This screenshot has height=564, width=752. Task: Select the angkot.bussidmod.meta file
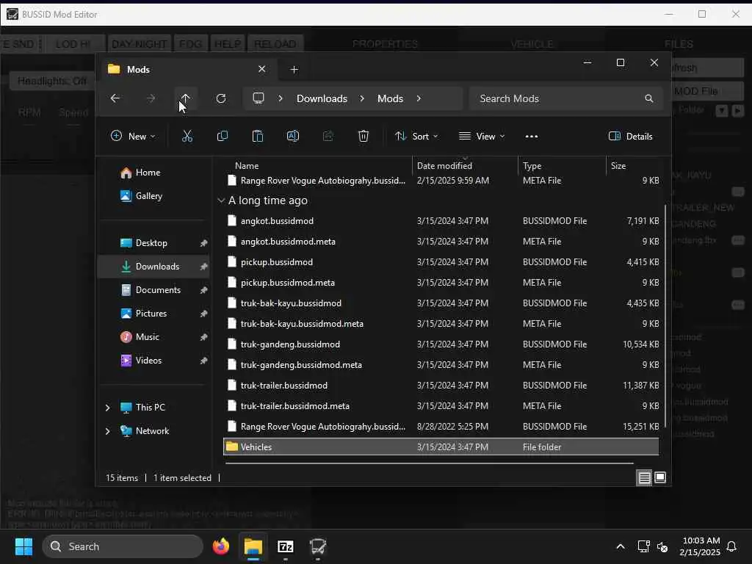[441, 241]
